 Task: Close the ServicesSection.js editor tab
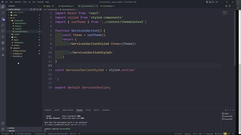tap(97, 6)
